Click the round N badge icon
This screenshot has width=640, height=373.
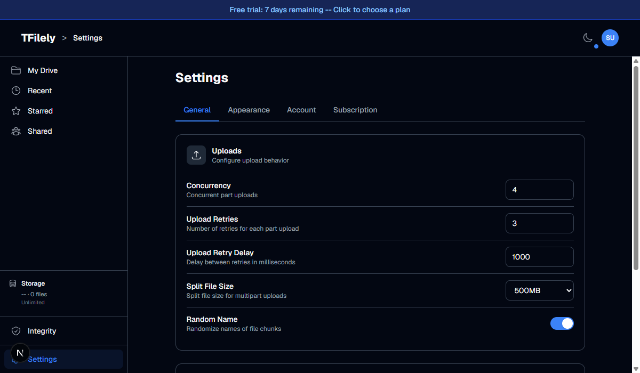click(x=20, y=352)
